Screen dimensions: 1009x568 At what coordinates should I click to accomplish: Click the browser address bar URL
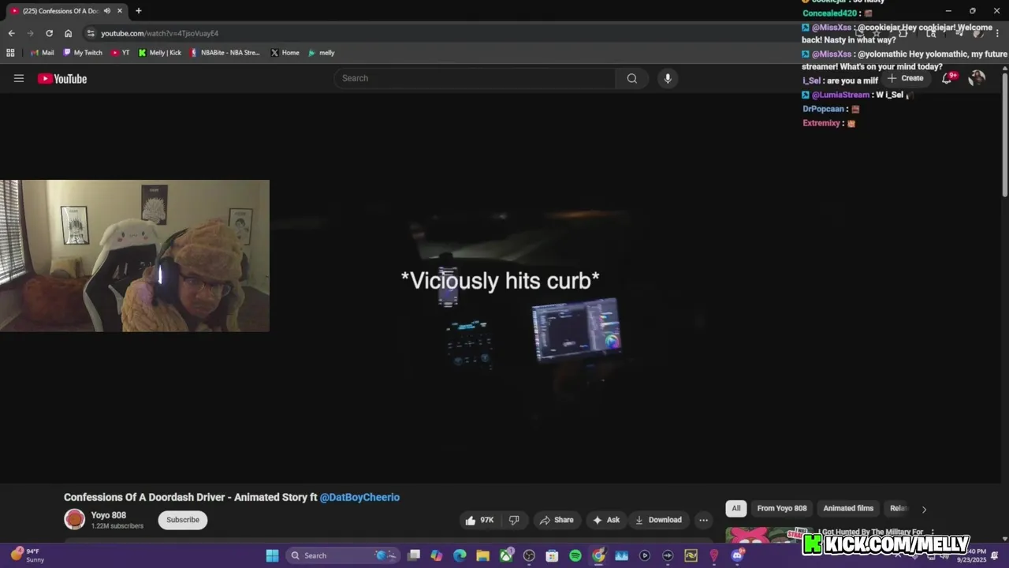coord(159,33)
